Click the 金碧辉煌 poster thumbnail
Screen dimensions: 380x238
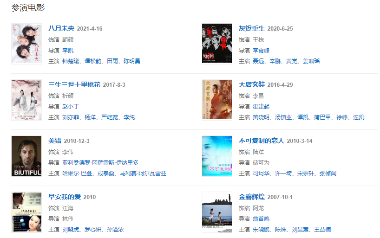click(217, 212)
